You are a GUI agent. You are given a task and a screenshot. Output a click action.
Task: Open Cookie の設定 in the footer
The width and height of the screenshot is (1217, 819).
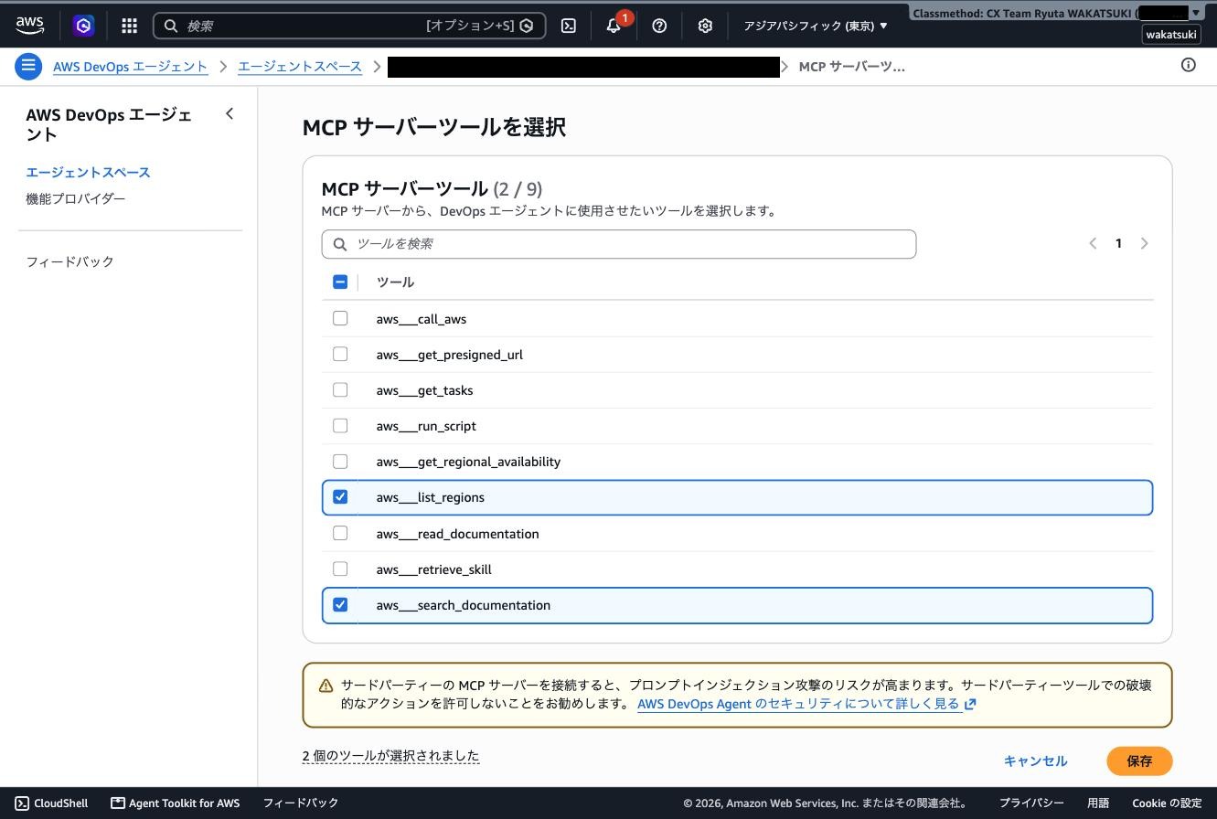point(1167,803)
